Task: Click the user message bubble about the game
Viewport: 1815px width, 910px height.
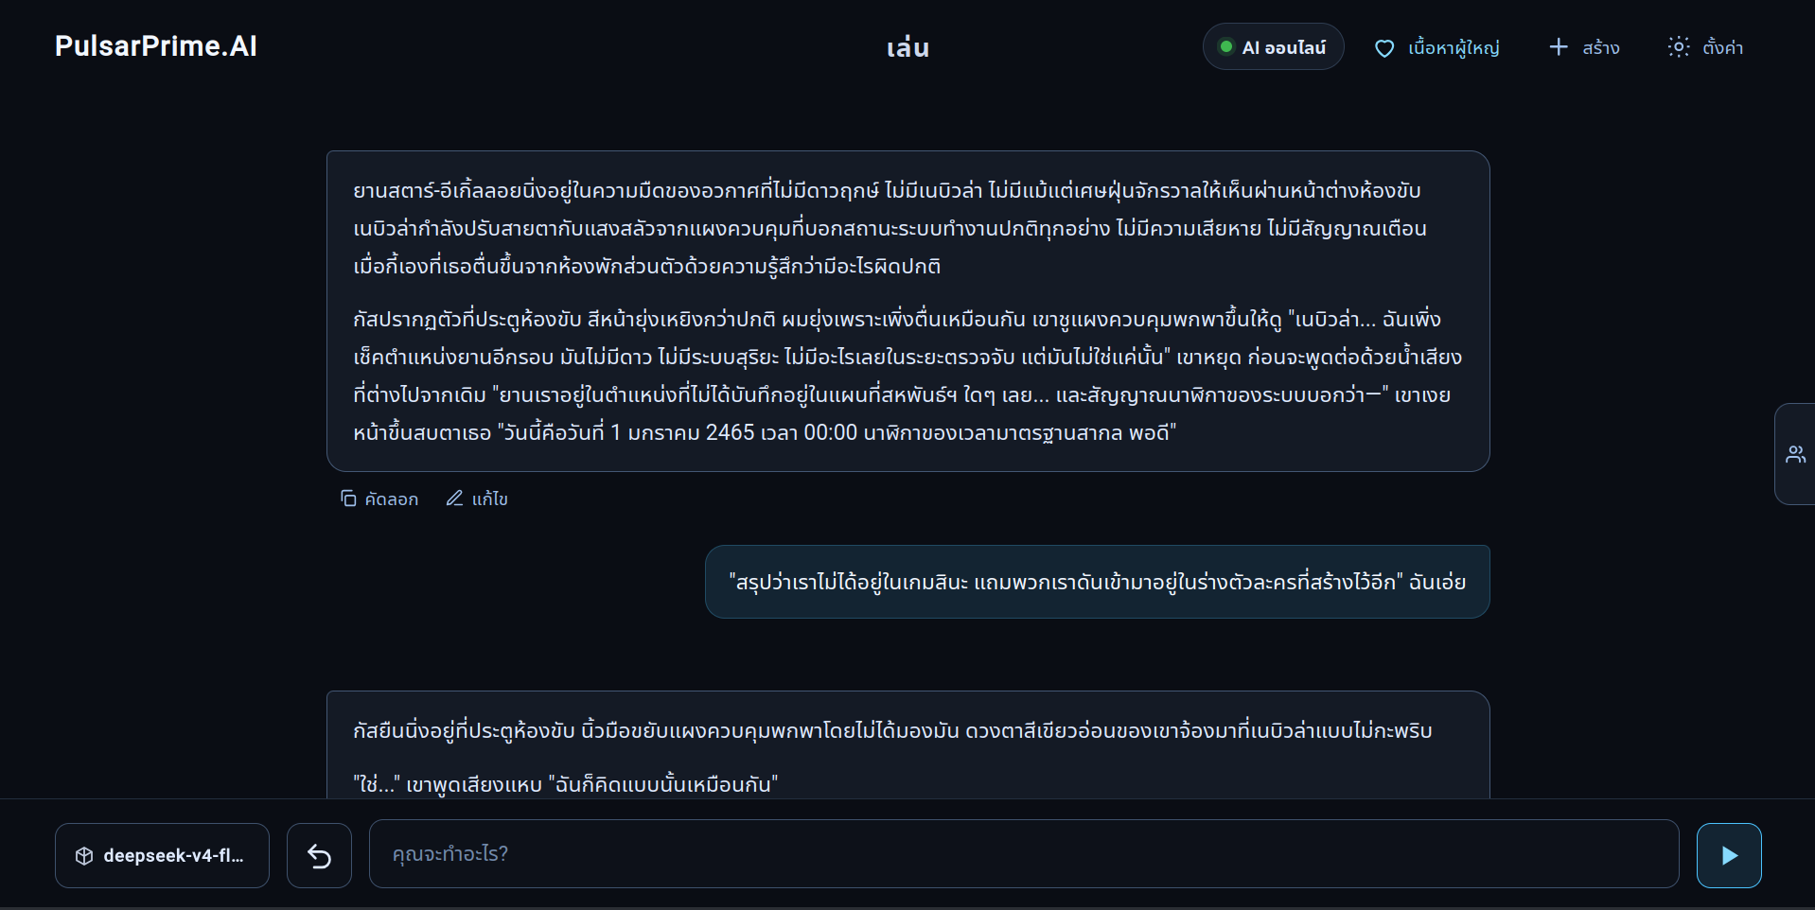Action: coord(1098,582)
